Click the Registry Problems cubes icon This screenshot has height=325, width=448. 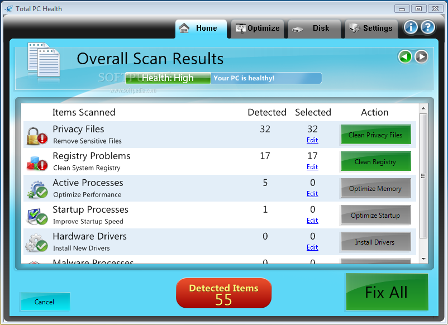37,163
